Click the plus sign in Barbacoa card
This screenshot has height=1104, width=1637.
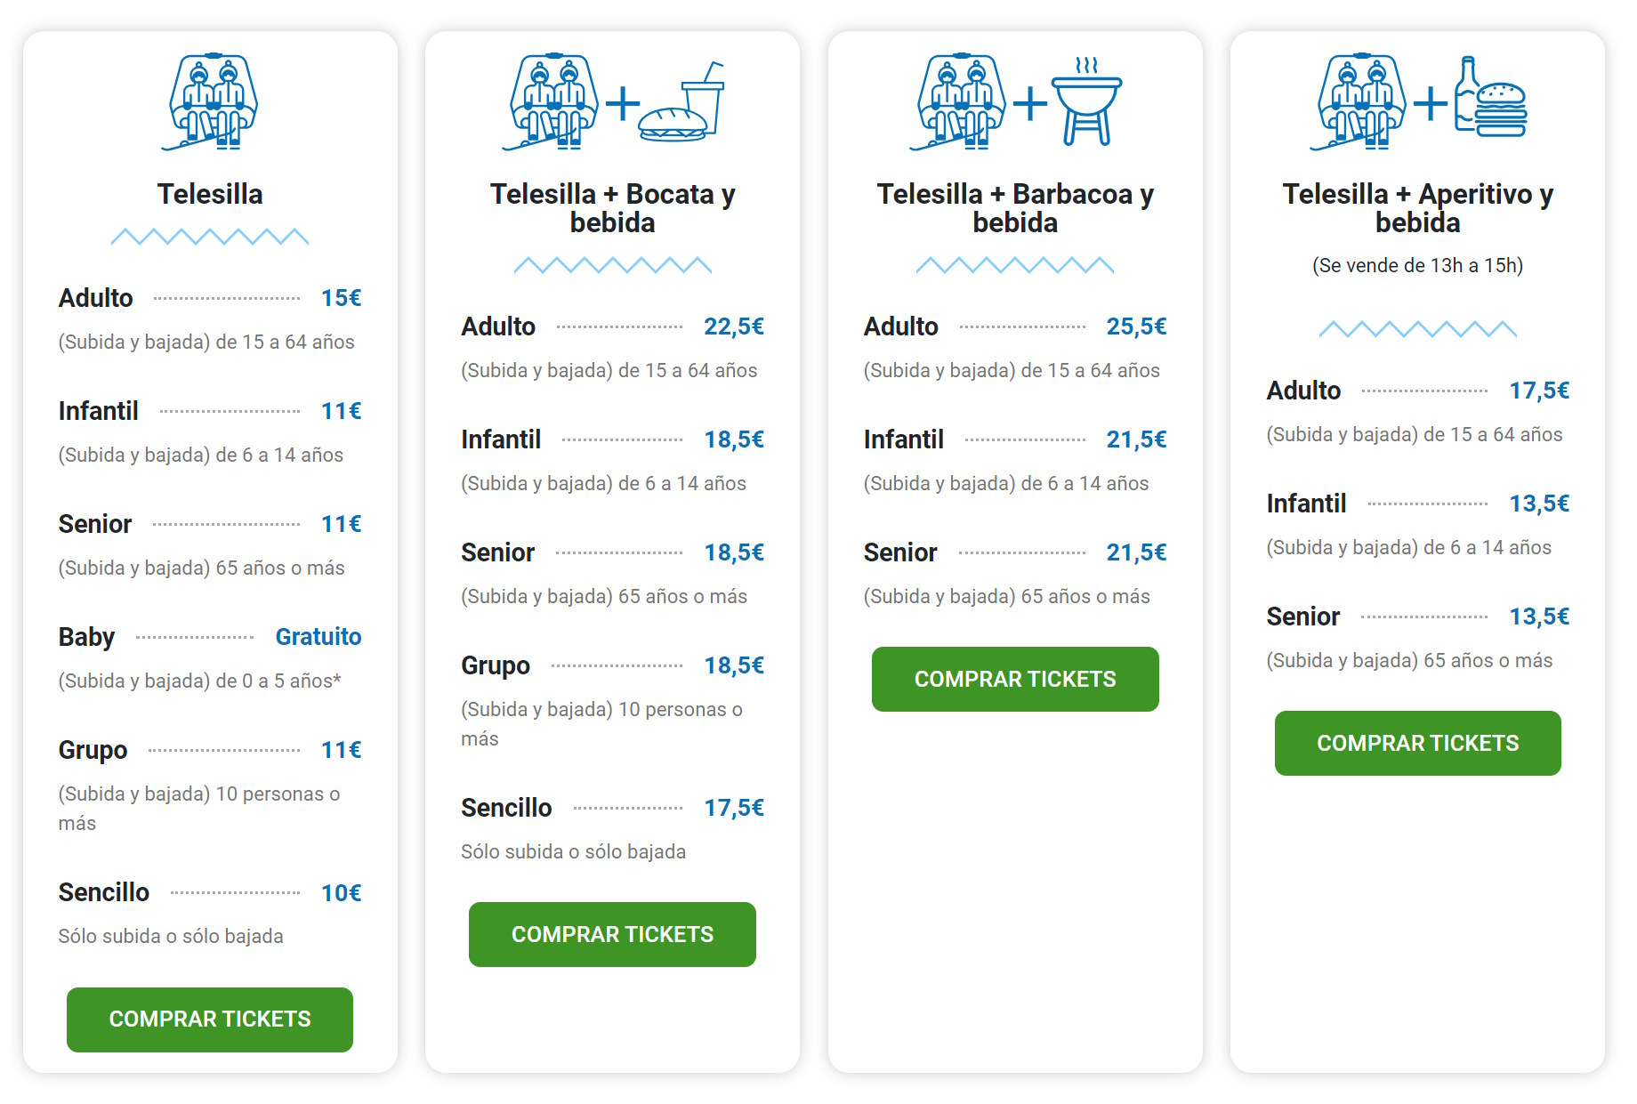(1030, 103)
